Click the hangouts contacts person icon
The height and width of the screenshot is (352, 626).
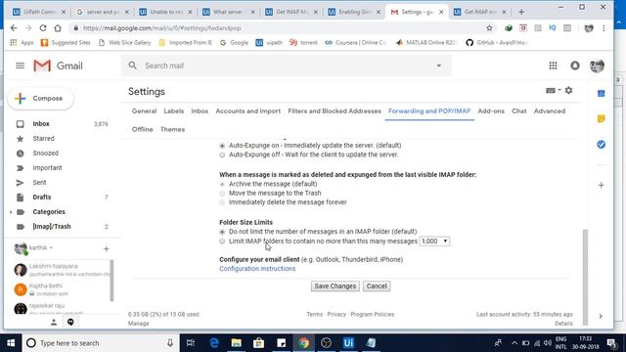(54, 322)
